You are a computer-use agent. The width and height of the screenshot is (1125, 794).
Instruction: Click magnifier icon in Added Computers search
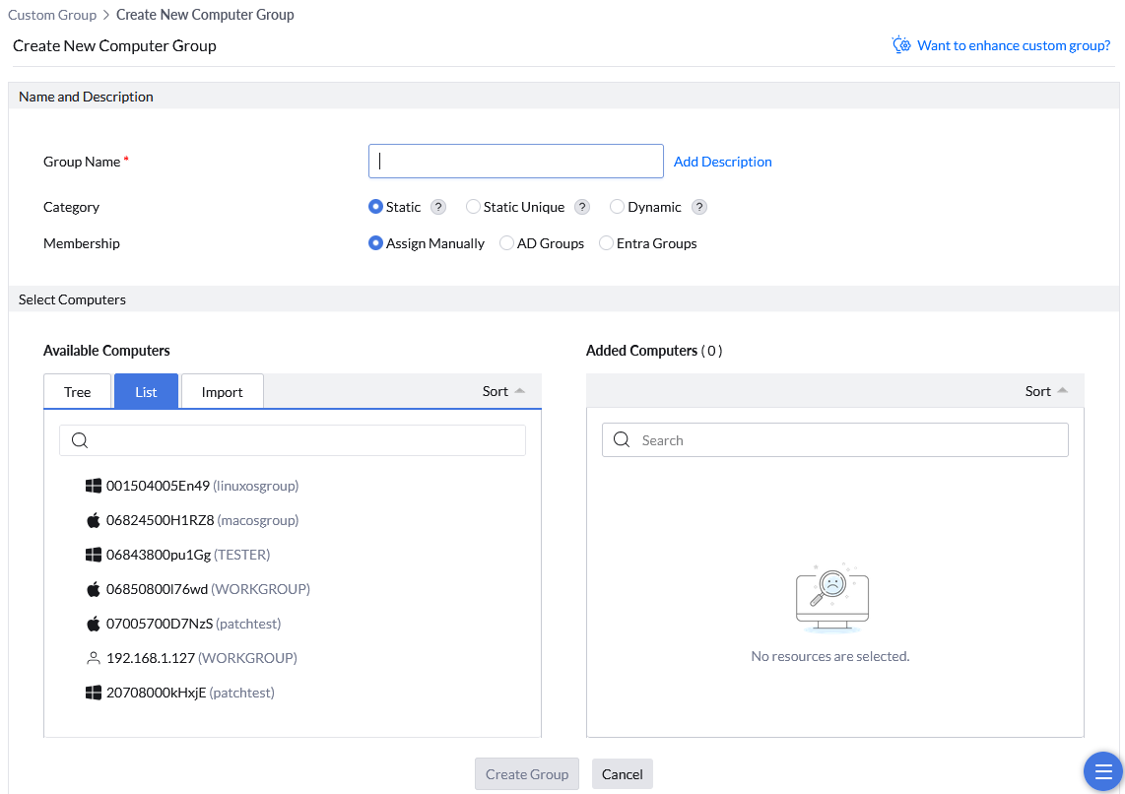622,439
